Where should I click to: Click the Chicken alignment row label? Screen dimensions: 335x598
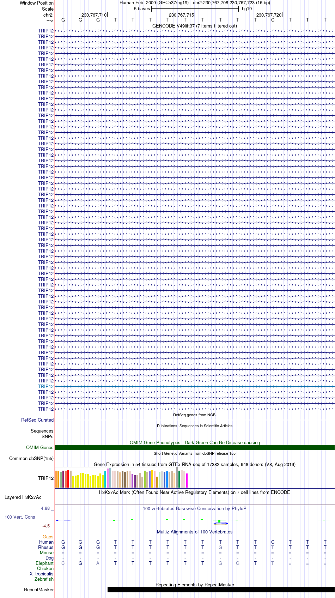click(45, 569)
